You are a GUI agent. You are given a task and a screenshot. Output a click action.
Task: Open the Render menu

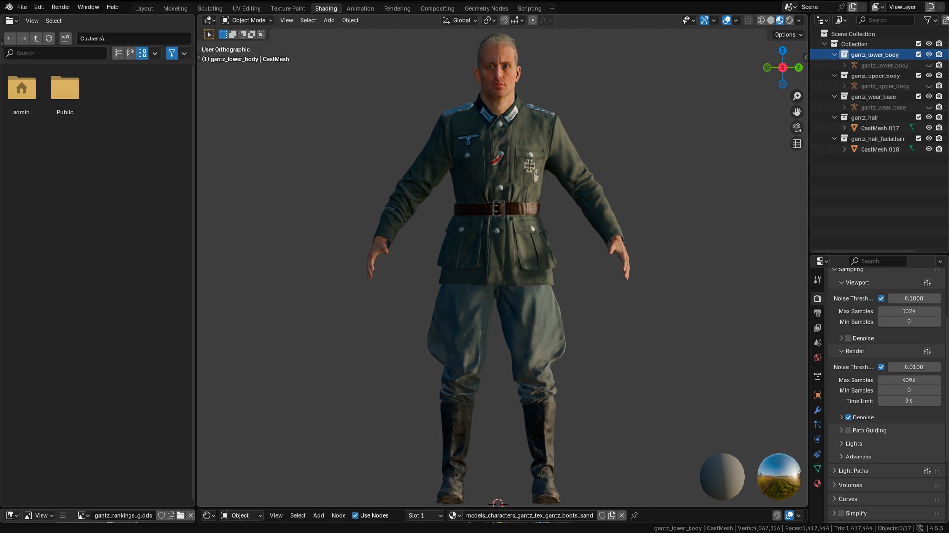pyautogui.click(x=61, y=7)
